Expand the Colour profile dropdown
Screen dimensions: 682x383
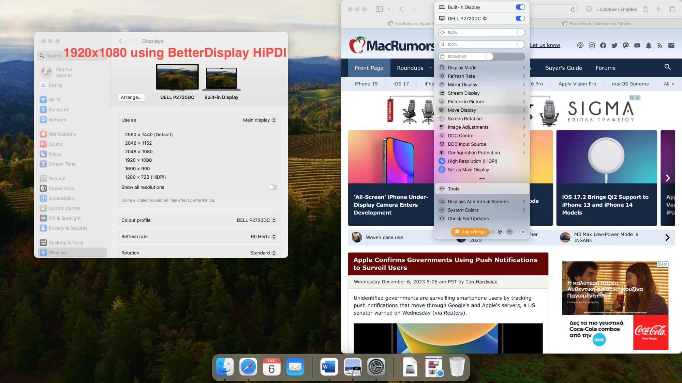256,220
